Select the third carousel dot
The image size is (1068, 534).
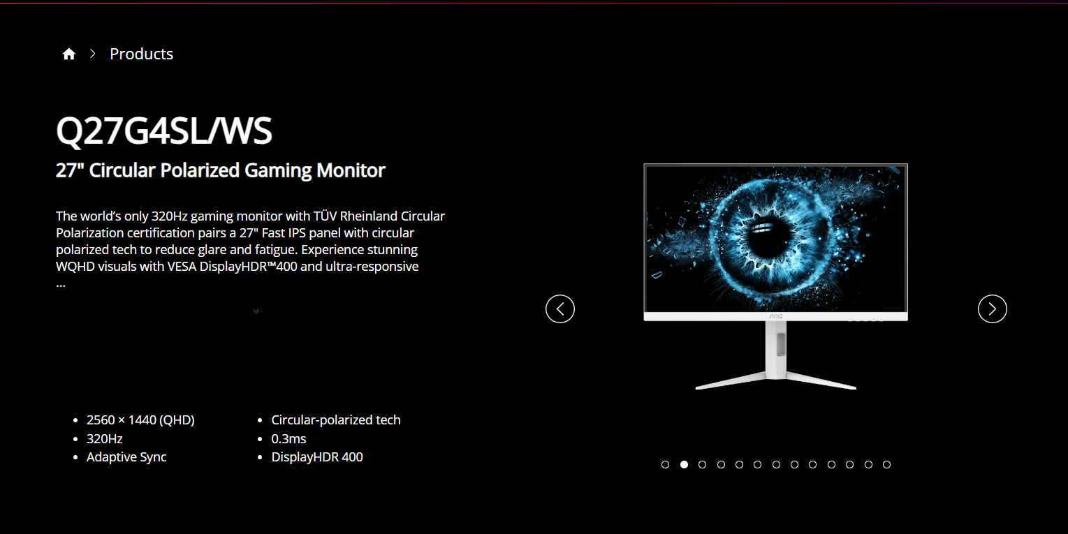coord(703,464)
